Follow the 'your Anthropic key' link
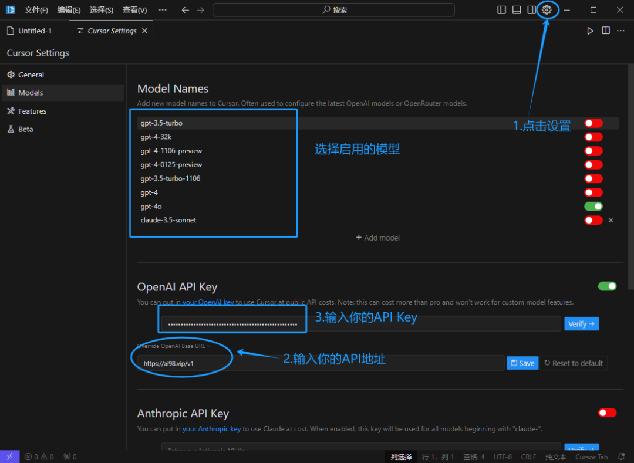The width and height of the screenshot is (634, 463). [211, 428]
